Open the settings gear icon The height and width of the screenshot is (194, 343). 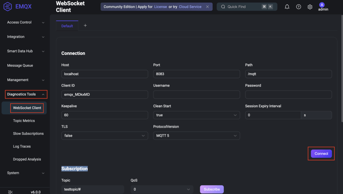pyautogui.click(x=310, y=7)
